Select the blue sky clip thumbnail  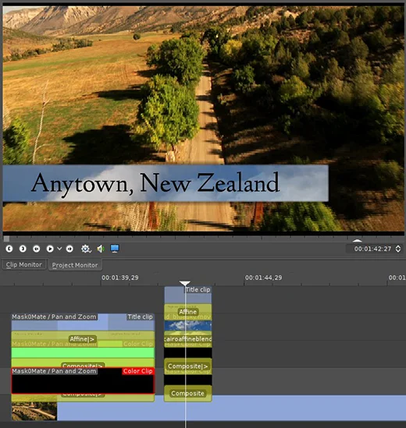pyautogui.click(x=188, y=325)
